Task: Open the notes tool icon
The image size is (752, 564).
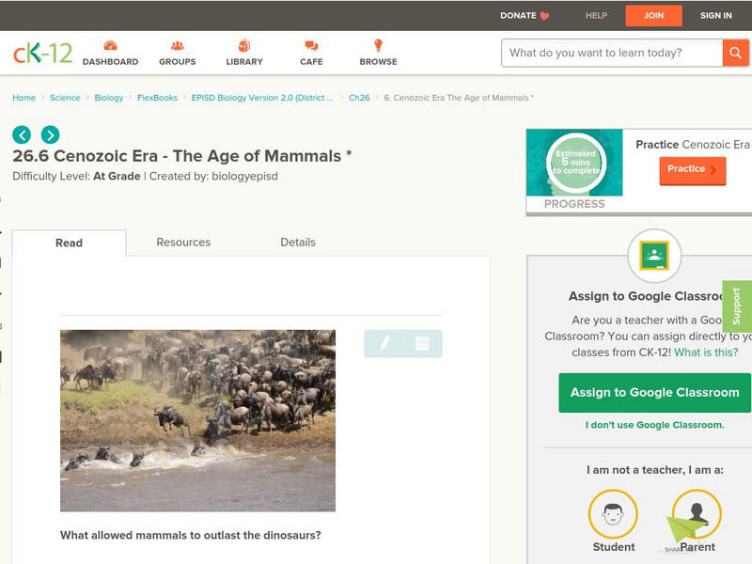Action: tap(422, 344)
